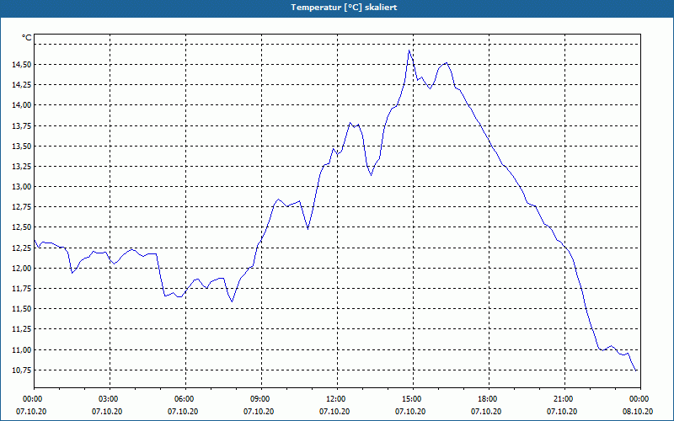Select the 12,00 y-axis value

(x=22, y=269)
